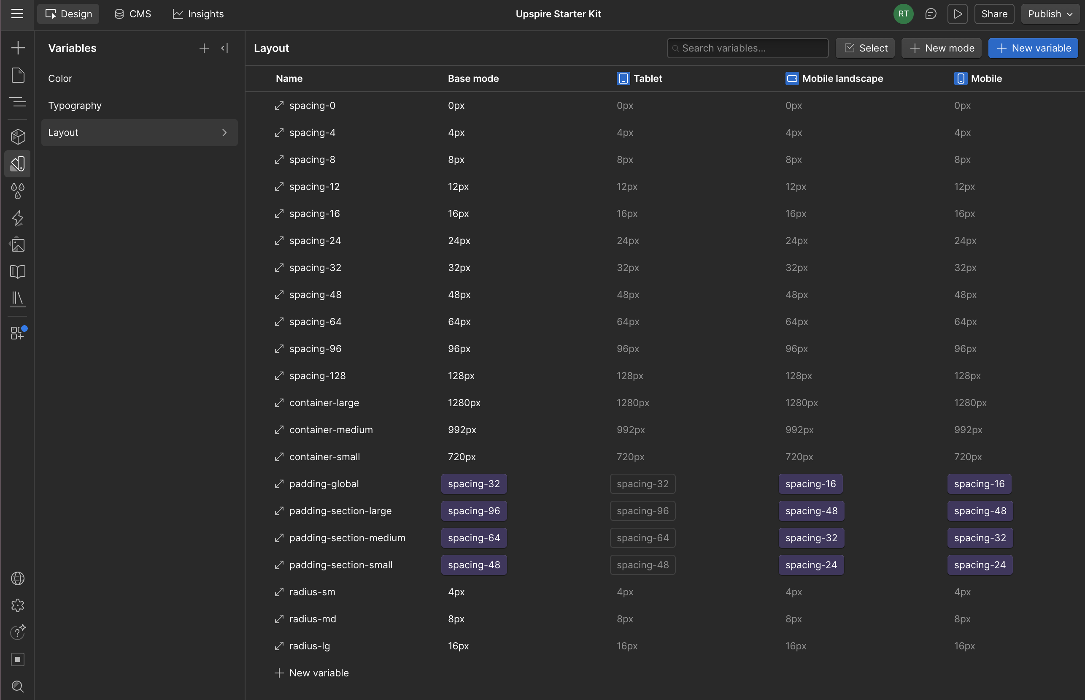Click spacing-96 chip in padding-section-large Tablet

(x=642, y=510)
